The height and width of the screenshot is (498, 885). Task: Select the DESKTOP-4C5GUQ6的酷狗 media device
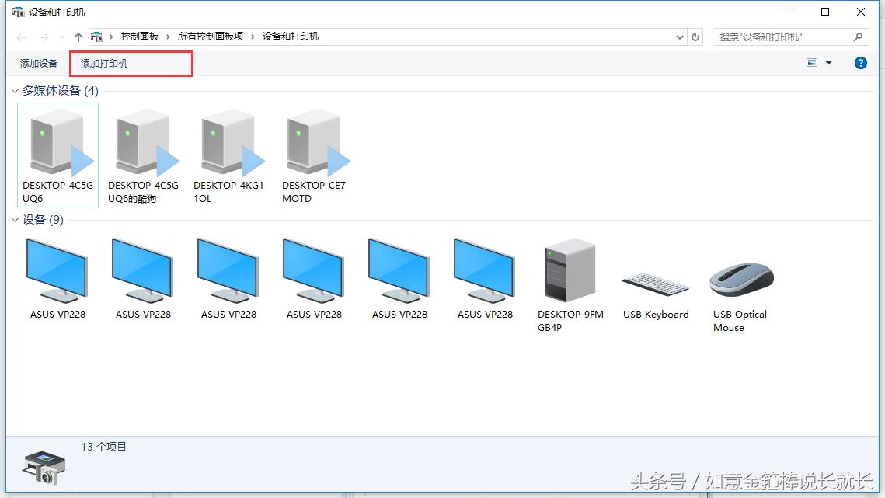point(144,155)
